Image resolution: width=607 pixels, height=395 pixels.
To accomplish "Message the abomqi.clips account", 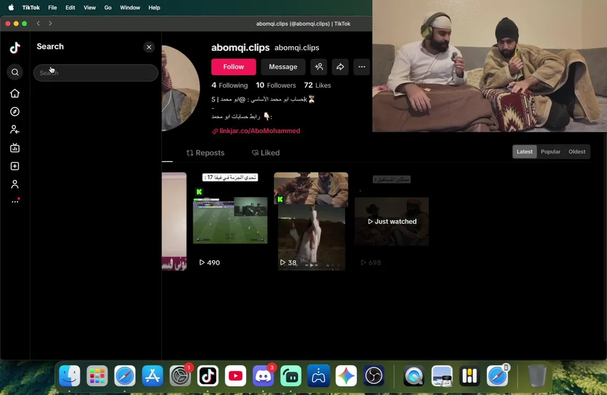I will pos(283,67).
